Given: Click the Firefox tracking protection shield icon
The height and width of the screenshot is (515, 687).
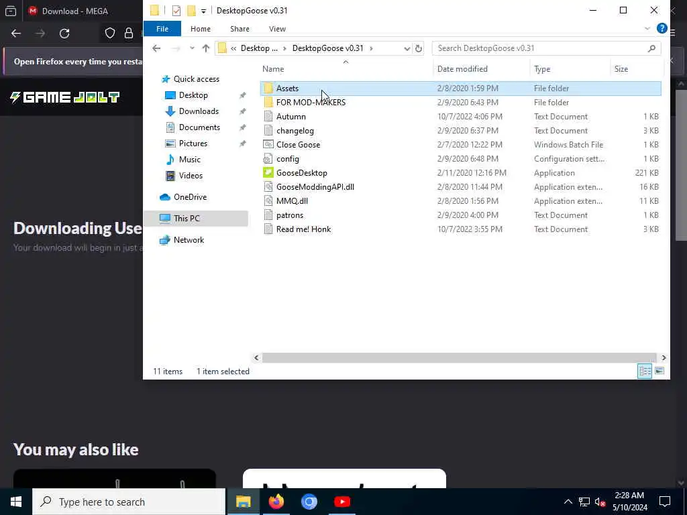Looking at the screenshot, I should (109, 34).
